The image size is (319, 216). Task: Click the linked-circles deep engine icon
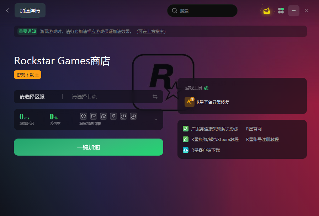(x=103, y=116)
